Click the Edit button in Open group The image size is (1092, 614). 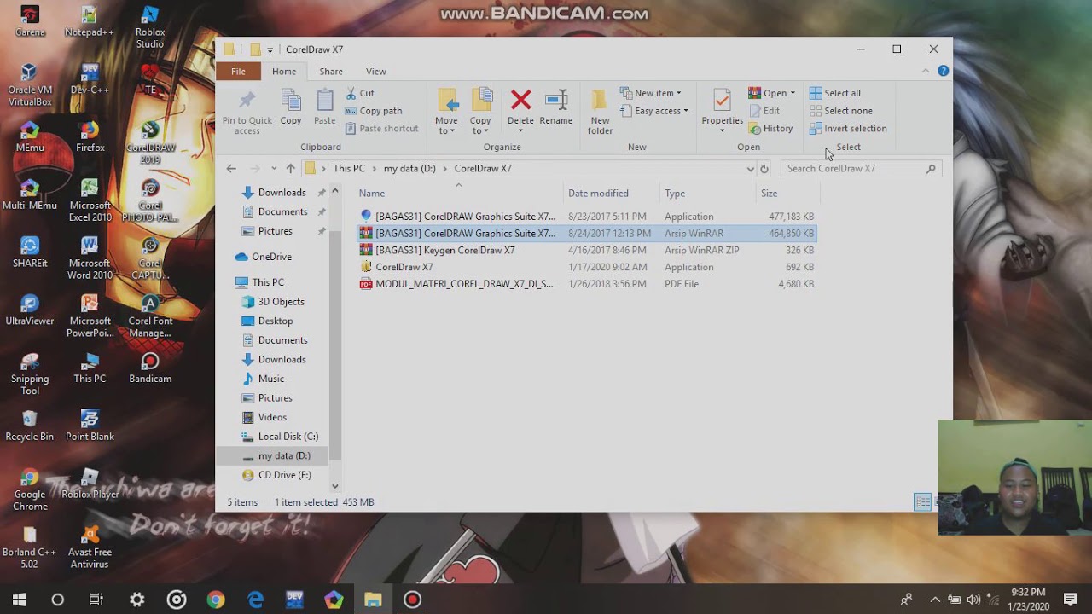point(764,111)
